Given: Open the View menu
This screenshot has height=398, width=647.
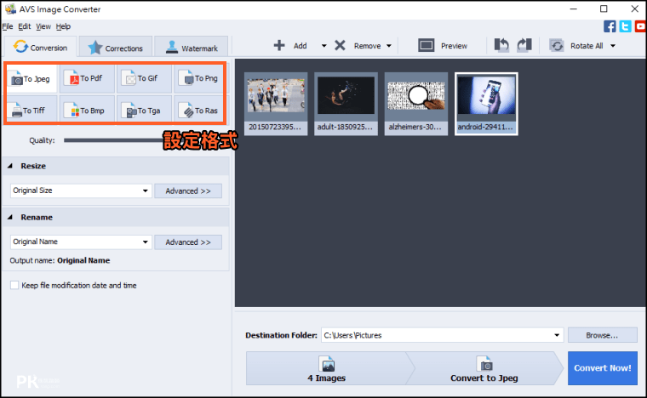Looking at the screenshot, I should pos(43,26).
